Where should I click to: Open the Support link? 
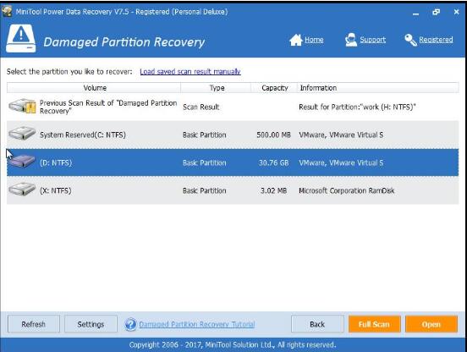[x=372, y=40]
